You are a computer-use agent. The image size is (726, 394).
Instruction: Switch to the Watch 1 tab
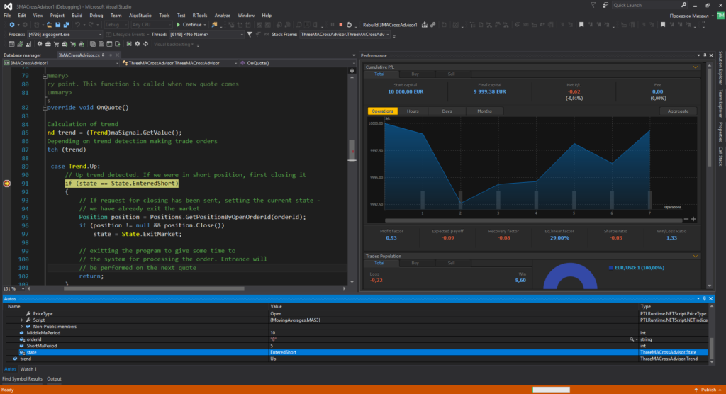tap(28, 369)
